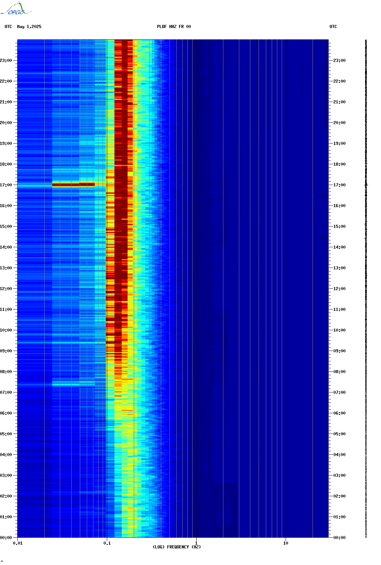381x565 pixels.
Task: Click the 'PLDF HHZ FR 00' station title
Action: pos(174,27)
